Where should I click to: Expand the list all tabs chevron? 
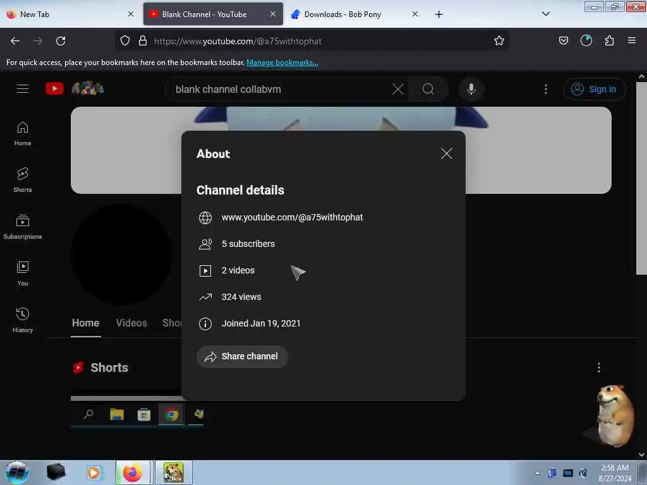coord(545,14)
